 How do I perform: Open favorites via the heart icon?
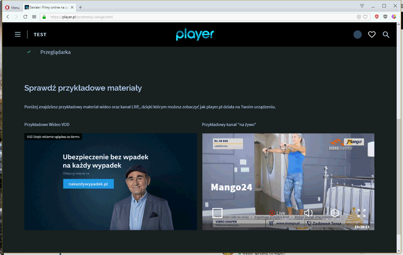[x=372, y=35]
